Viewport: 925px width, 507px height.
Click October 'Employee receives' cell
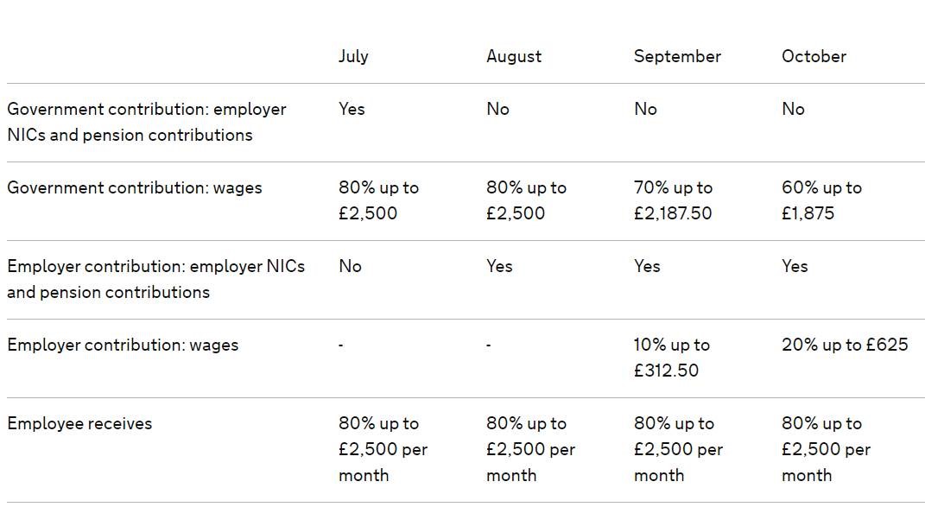826,449
